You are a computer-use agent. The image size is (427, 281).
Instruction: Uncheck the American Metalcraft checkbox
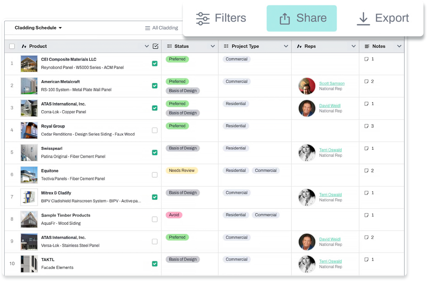point(155,86)
